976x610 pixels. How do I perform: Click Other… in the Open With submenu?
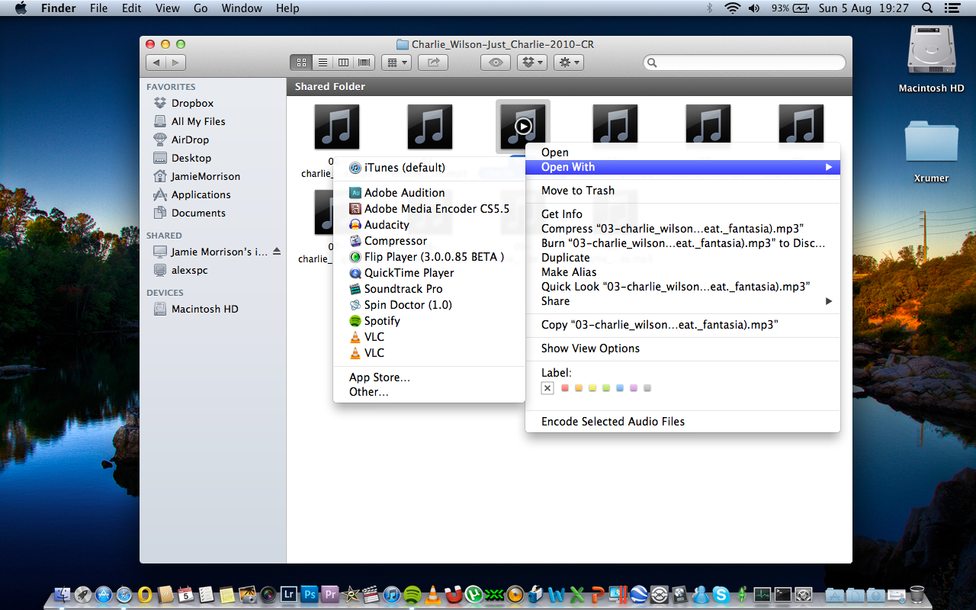(429, 392)
